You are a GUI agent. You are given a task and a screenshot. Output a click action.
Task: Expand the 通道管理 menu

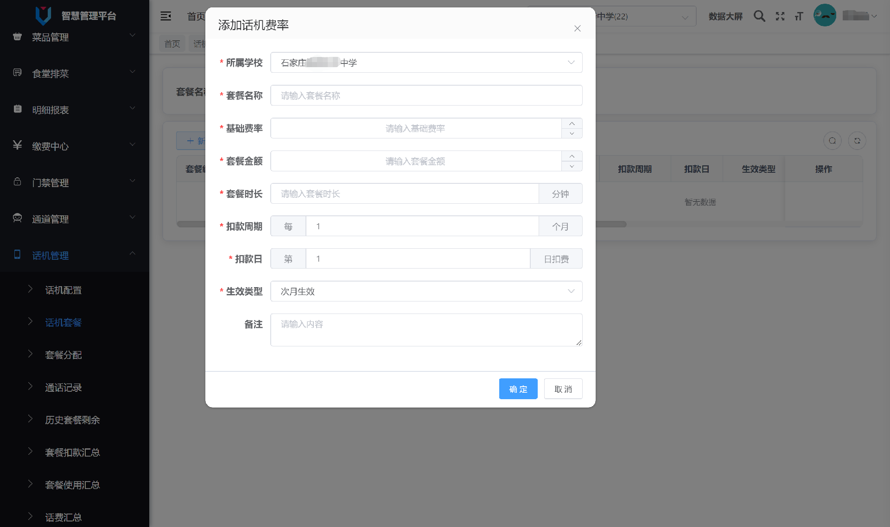click(133, 217)
